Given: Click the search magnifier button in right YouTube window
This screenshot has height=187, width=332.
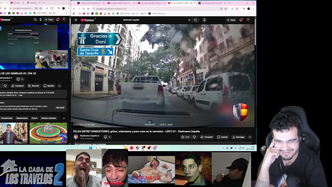Looking at the screenshot, I should tap(196, 20).
